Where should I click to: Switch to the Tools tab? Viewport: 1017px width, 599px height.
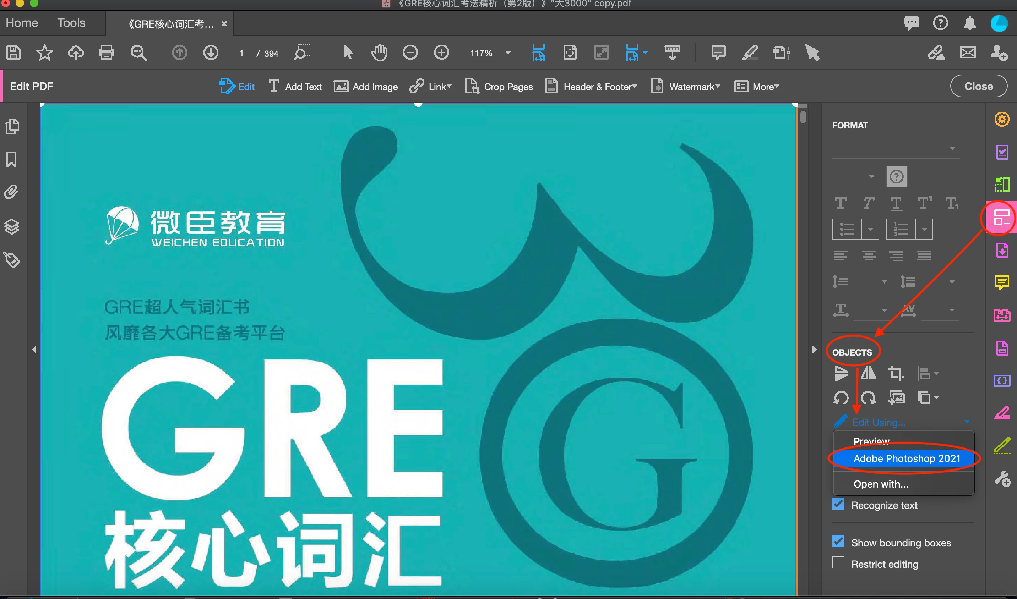click(71, 23)
